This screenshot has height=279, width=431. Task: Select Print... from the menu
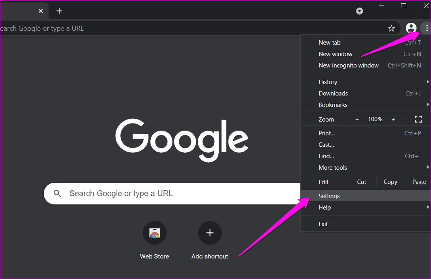tap(366, 133)
